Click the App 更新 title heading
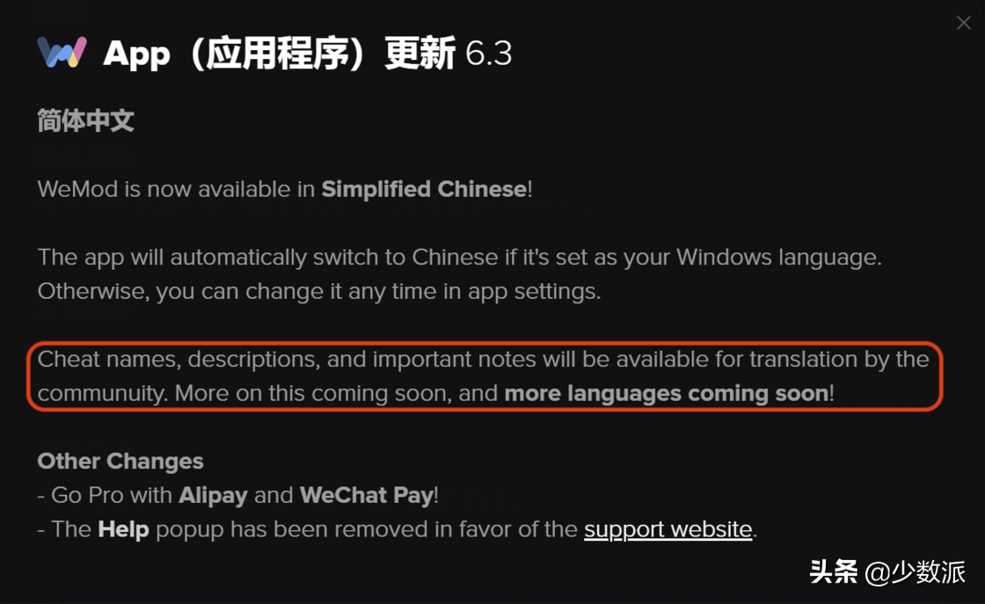The height and width of the screenshot is (604, 985). click(x=280, y=54)
